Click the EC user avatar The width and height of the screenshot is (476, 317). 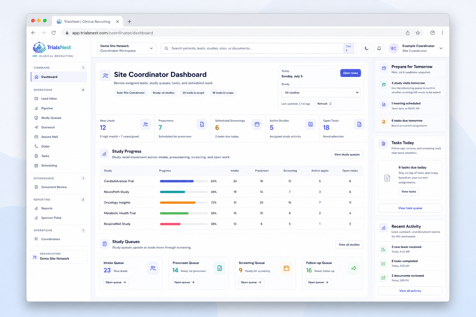click(x=394, y=48)
